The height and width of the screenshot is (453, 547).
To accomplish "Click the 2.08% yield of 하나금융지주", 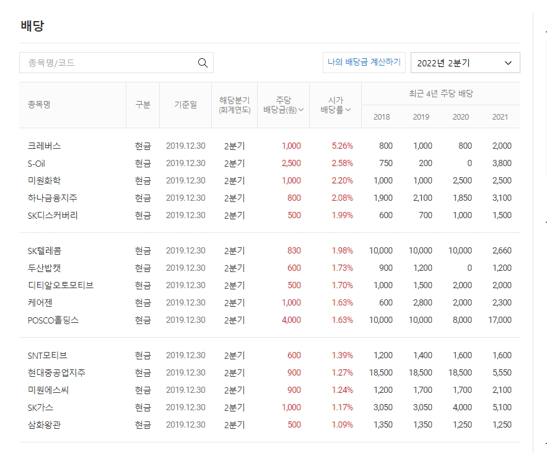I will [x=342, y=198].
